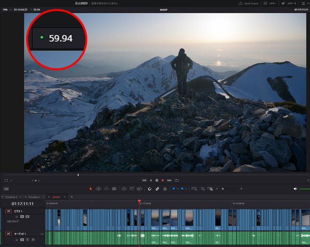Jump to next marker with right chevron
The width and height of the screenshot is (310, 247).
tap(39, 181)
